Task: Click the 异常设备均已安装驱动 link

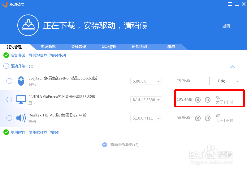Action: tap(47, 55)
